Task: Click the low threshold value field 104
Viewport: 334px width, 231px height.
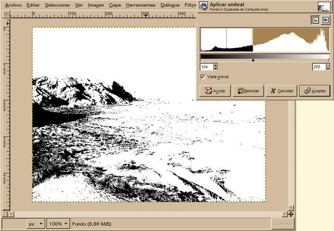Action: click(x=206, y=67)
